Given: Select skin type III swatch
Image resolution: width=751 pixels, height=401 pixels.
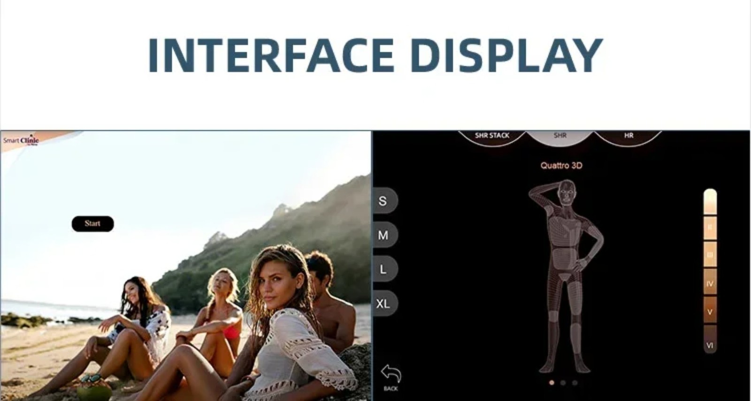Looking at the screenshot, I should pos(710,255).
